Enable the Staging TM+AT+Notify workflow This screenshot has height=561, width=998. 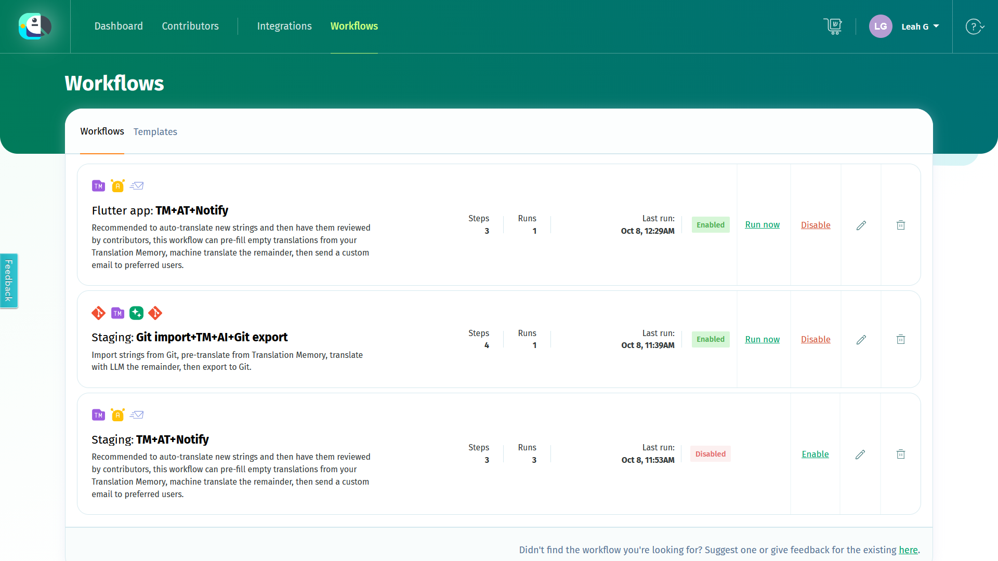pyautogui.click(x=815, y=454)
